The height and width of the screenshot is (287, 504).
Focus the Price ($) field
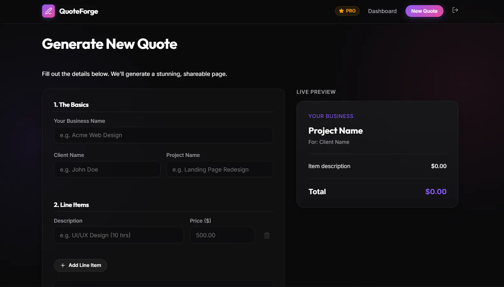pos(223,235)
